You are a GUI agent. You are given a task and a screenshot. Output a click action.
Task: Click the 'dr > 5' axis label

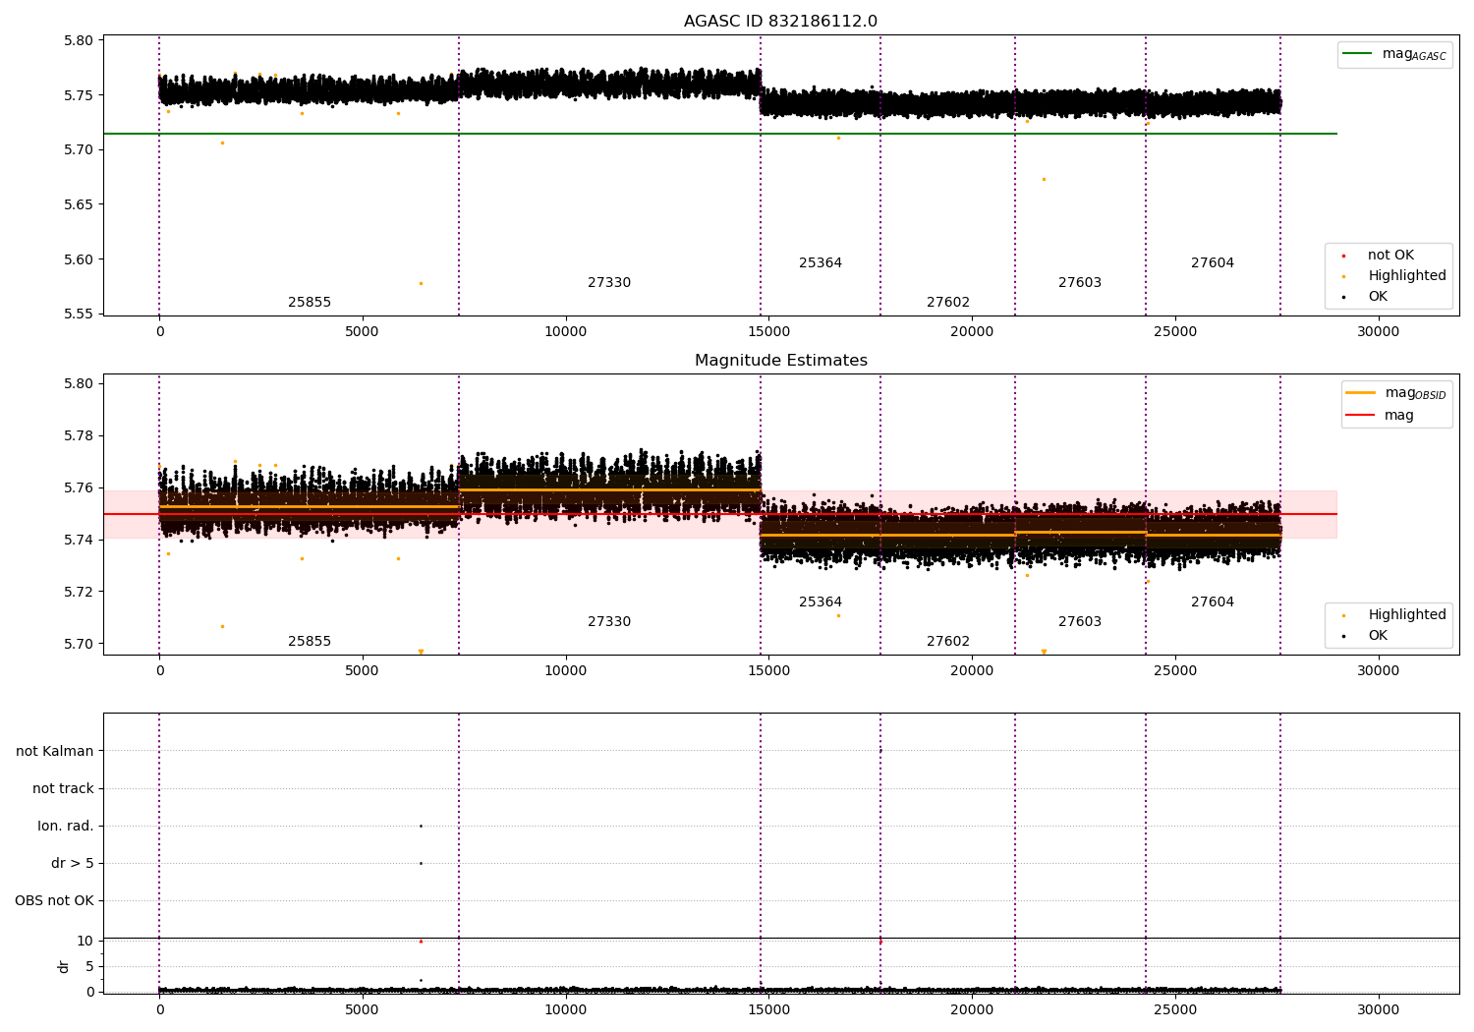(x=73, y=864)
